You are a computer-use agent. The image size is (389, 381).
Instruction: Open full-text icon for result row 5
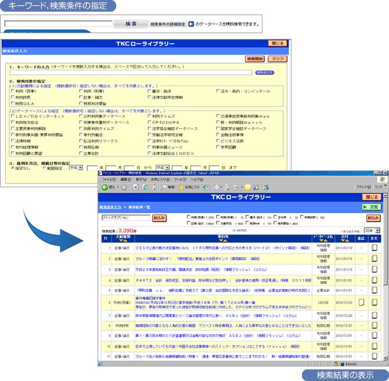point(373,290)
